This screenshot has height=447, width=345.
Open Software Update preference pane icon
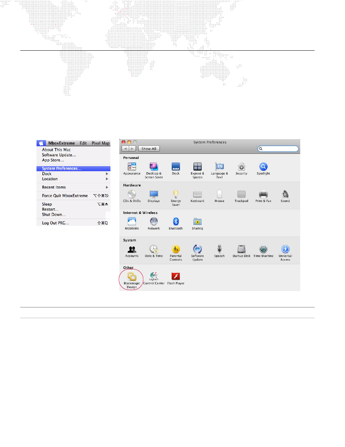tap(197, 253)
